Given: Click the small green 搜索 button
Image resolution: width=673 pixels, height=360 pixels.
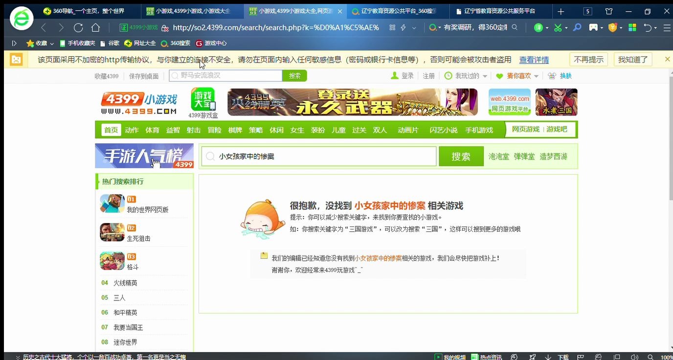Looking at the screenshot, I should pyautogui.click(x=294, y=76).
